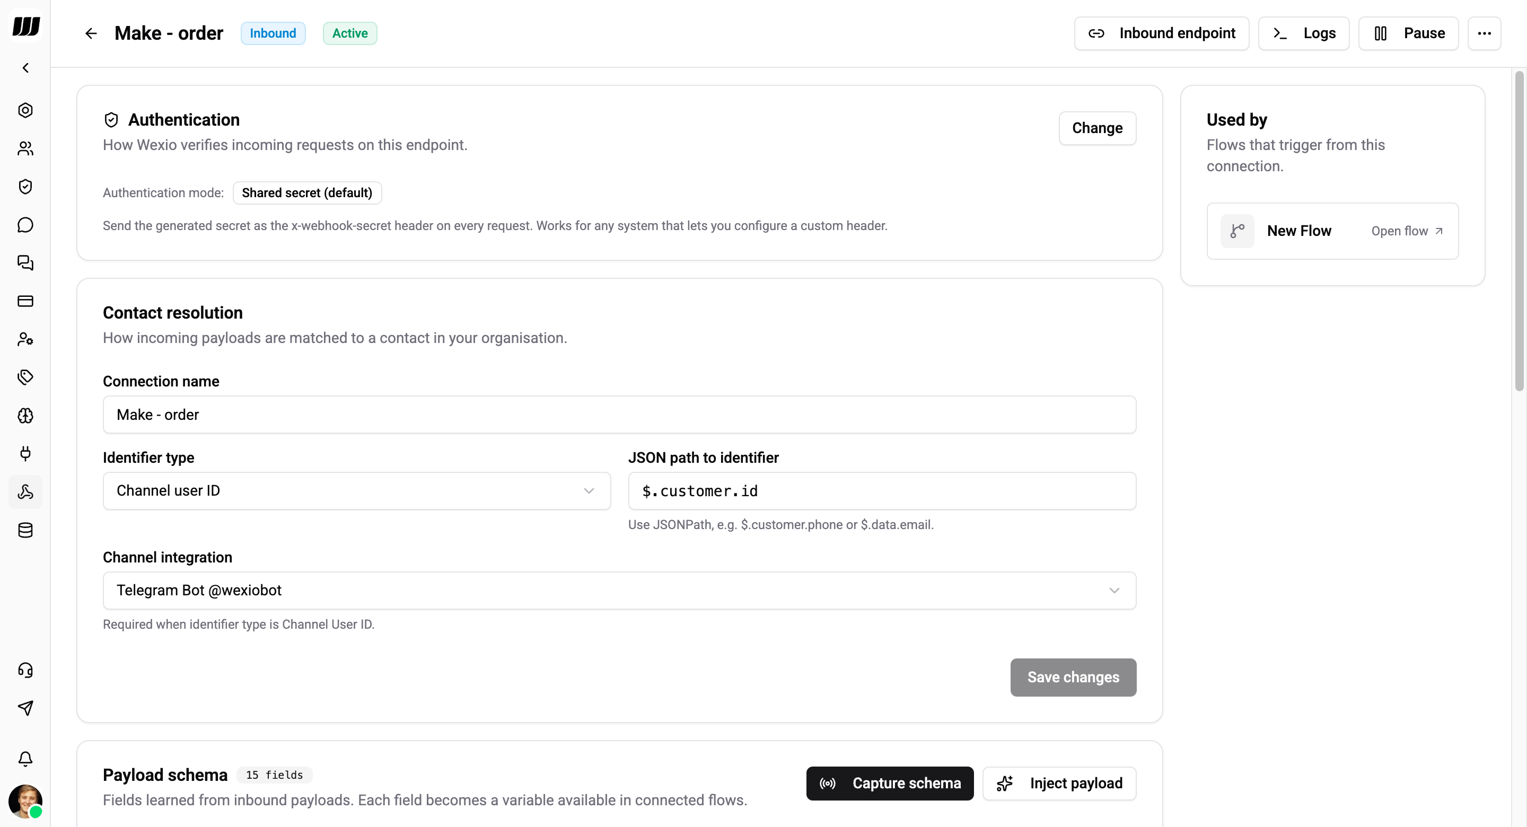1527x827 pixels.
Task: Open notifications from the bell icon
Action: [x=25, y=759]
